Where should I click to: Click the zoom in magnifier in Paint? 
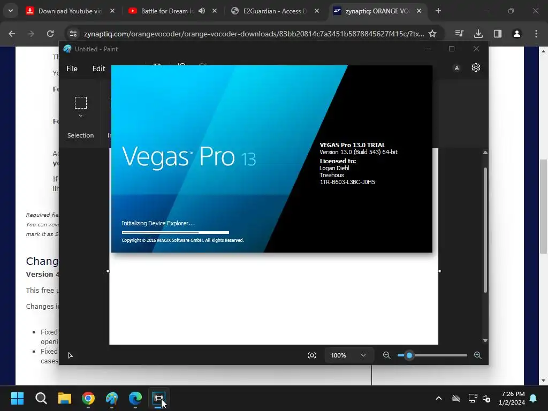coord(477,355)
